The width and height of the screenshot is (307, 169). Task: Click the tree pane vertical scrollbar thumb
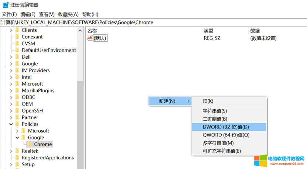click(x=80, y=122)
